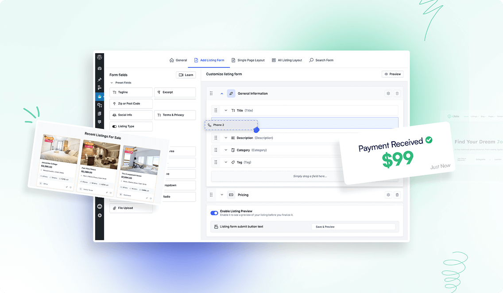Click the drag handle beside the Title field
This screenshot has width=503, height=293.
point(216,111)
